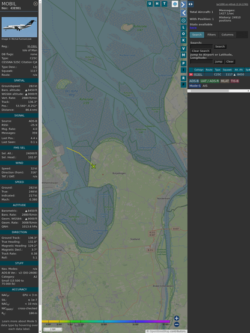
Task: Click the H map toggle button
Action: coord(157,4)
